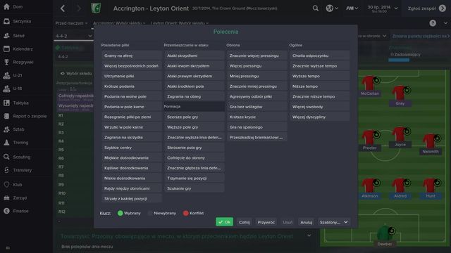
Task: Select the Wysunięty napastnik player row
Action: tap(75, 107)
